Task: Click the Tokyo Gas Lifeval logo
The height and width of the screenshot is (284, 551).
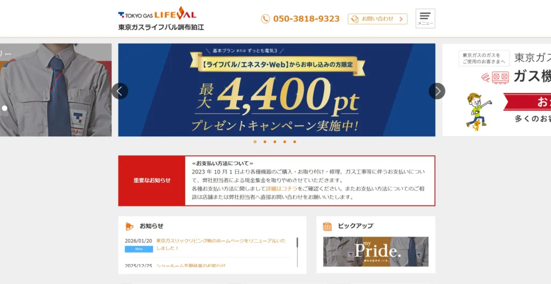Action: (x=157, y=15)
